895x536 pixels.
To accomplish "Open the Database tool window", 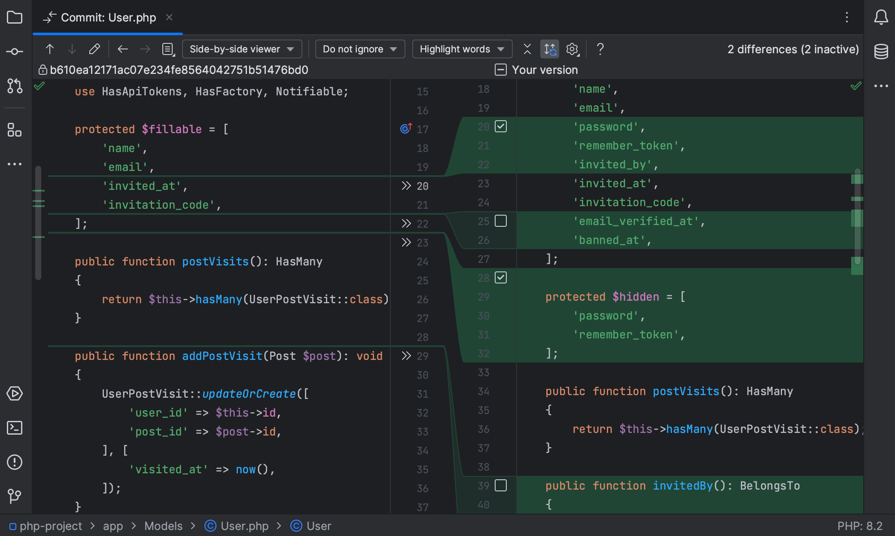I will point(881,52).
